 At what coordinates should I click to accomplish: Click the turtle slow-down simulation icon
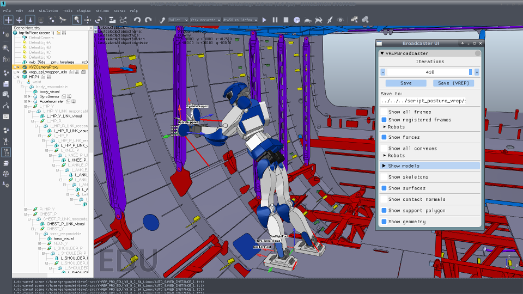(x=308, y=20)
